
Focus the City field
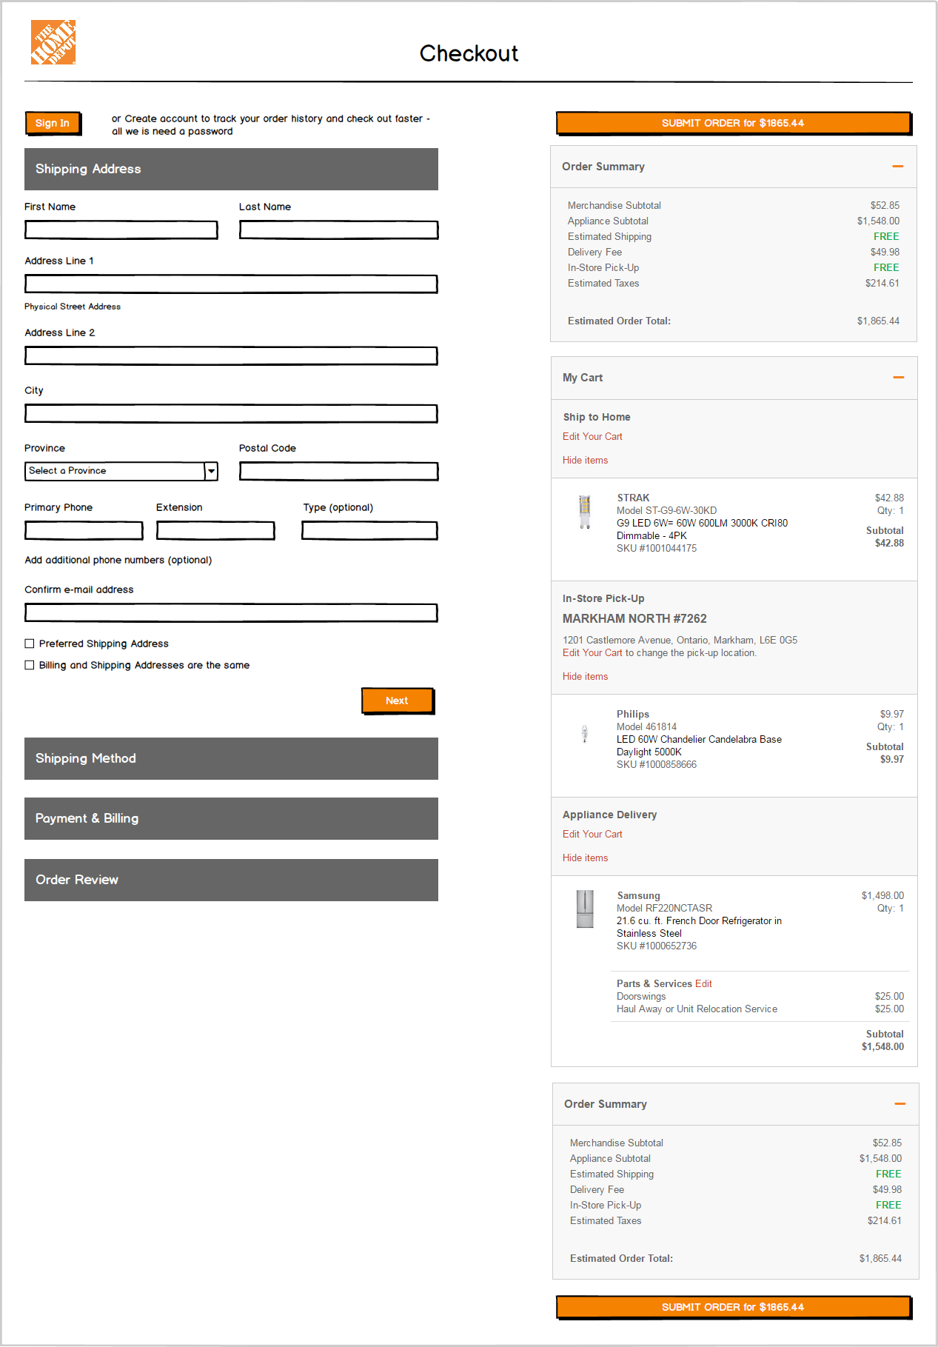click(231, 414)
